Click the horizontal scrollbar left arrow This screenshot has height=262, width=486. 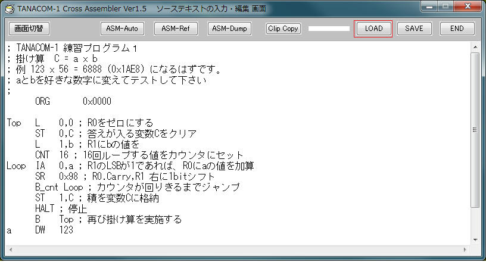point(11,249)
